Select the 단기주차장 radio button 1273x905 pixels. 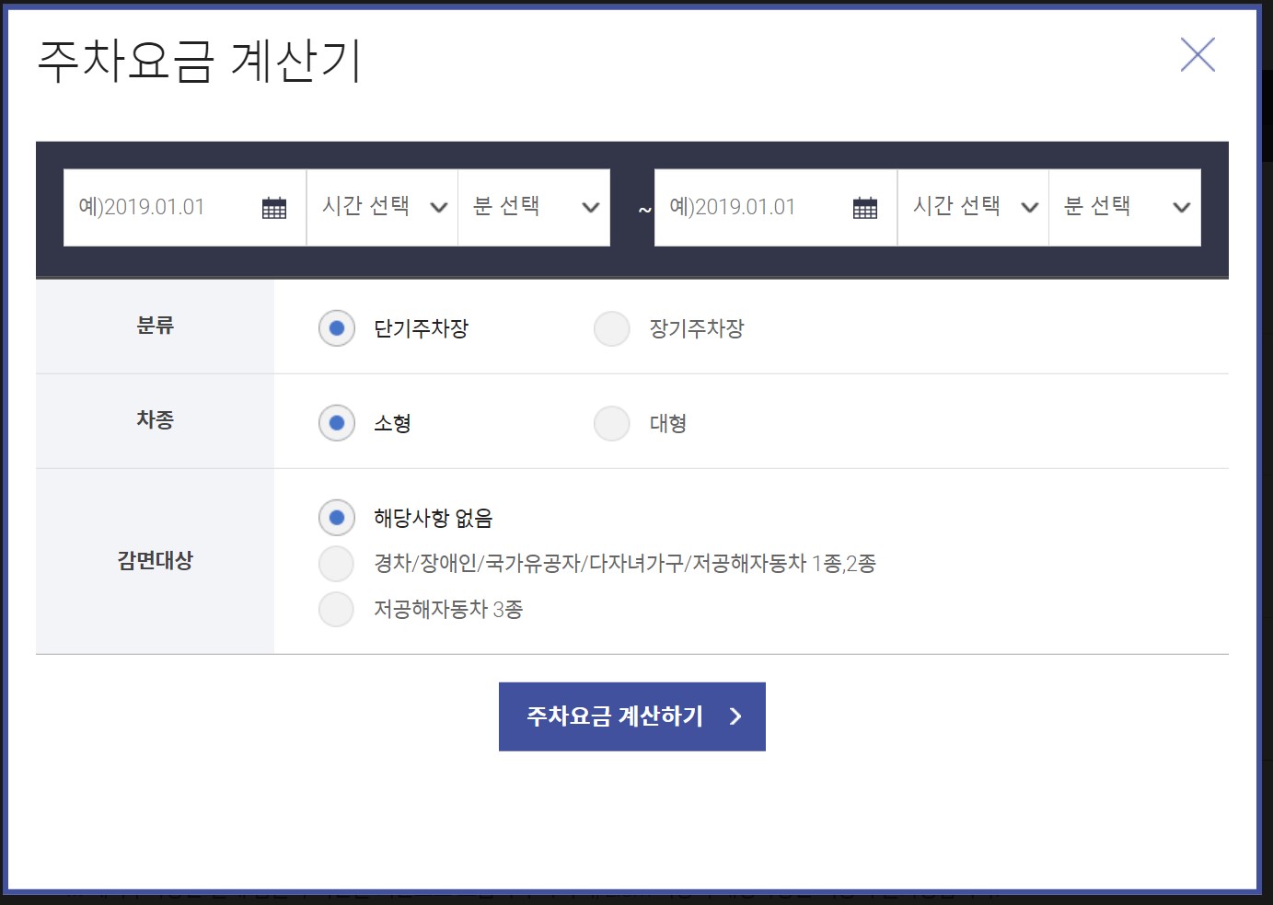337,328
